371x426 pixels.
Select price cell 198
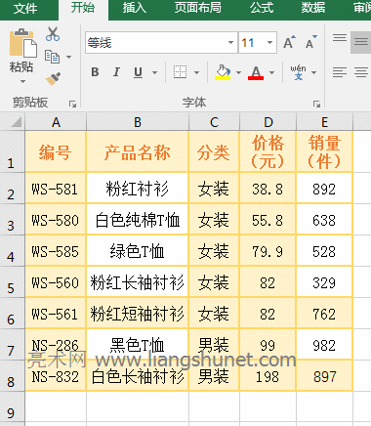coord(268,376)
